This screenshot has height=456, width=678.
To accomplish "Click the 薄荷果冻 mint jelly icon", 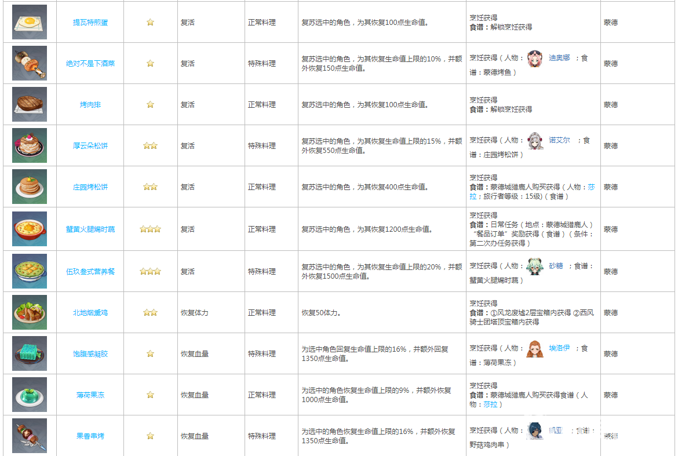I will [29, 395].
